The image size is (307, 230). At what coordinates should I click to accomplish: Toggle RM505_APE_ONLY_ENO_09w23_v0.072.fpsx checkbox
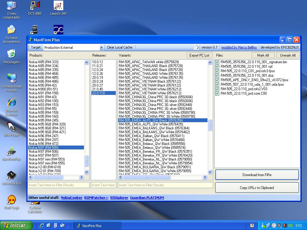tap(217, 80)
